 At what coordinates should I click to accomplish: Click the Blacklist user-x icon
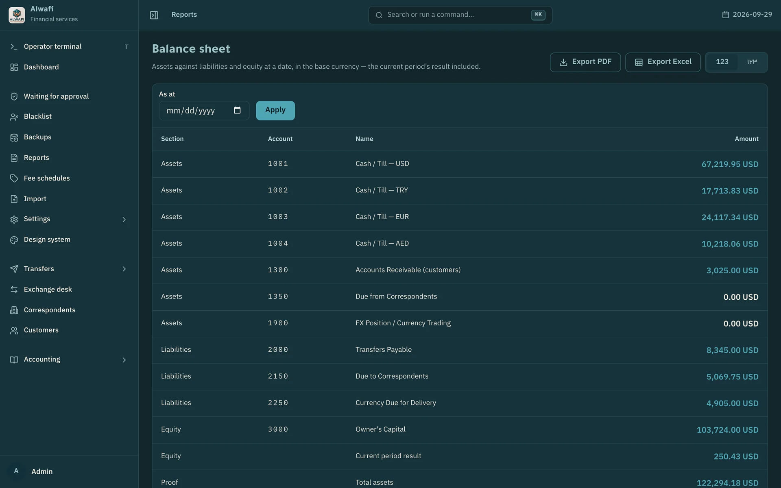pyautogui.click(x=14, y=117)
